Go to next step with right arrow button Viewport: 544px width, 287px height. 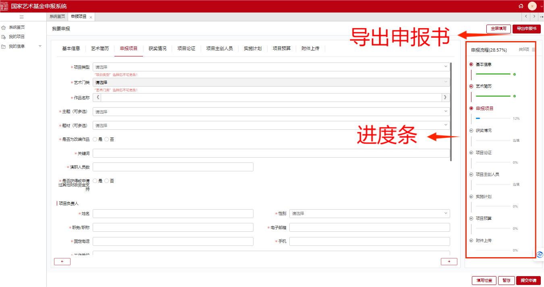click(449, 262)
